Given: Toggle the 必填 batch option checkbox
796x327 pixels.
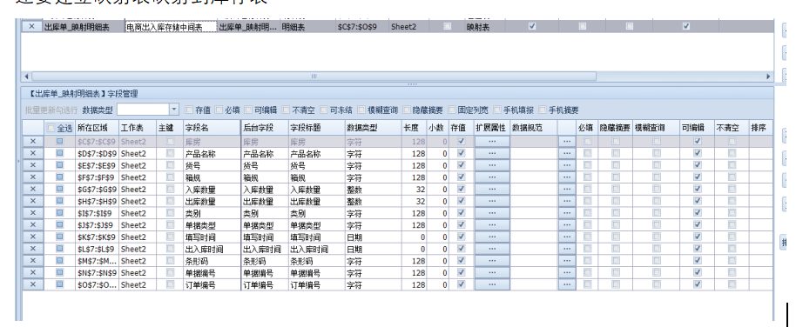Looking at the screenshot, I should 219,110.
